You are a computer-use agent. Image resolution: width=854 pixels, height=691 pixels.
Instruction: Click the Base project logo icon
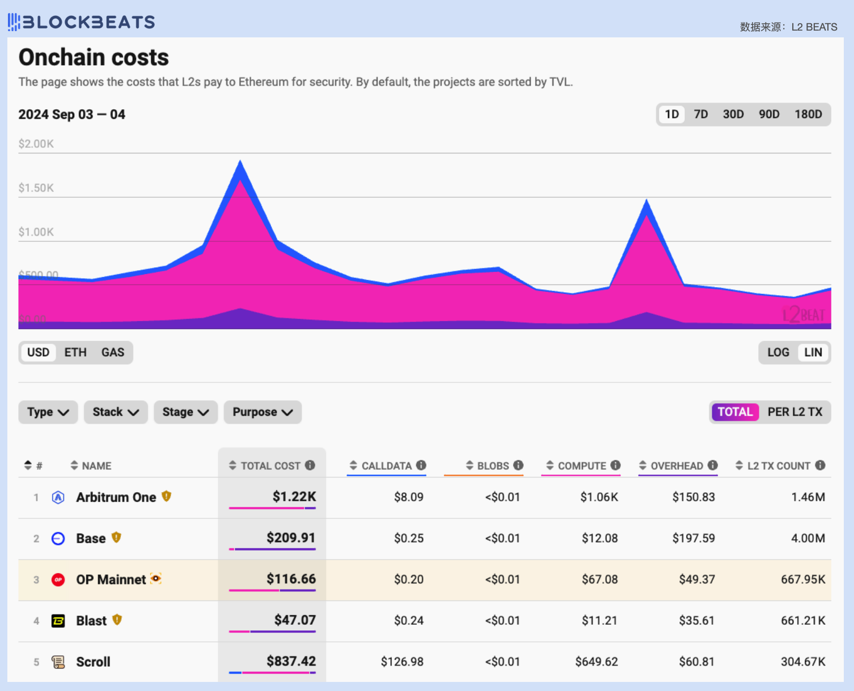click(x=58, y=539)
